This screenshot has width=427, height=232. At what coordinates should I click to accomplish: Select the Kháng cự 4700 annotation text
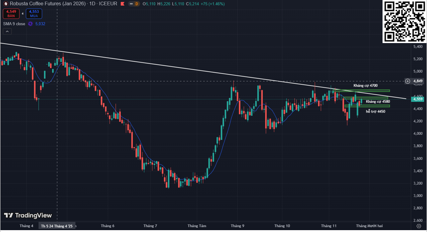[x=365, y=86]
